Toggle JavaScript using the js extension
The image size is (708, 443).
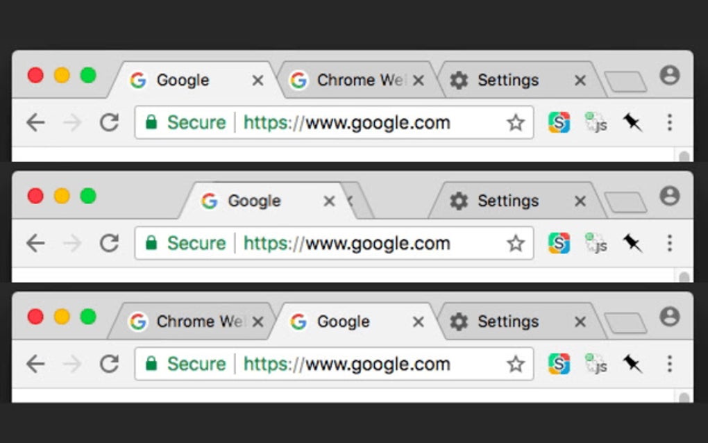[x=596, y=124]
